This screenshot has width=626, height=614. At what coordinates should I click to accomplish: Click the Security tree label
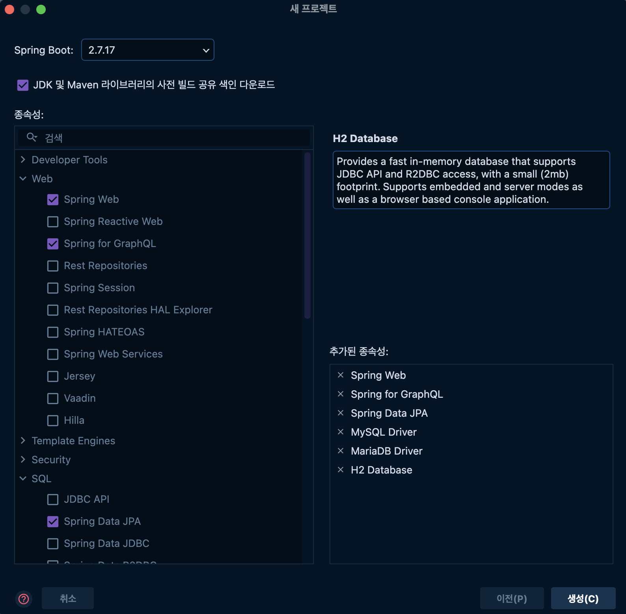[x=51, y=460]
